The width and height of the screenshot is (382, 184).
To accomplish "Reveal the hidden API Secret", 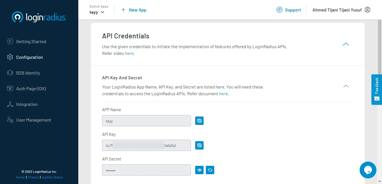I will point(199,170).
